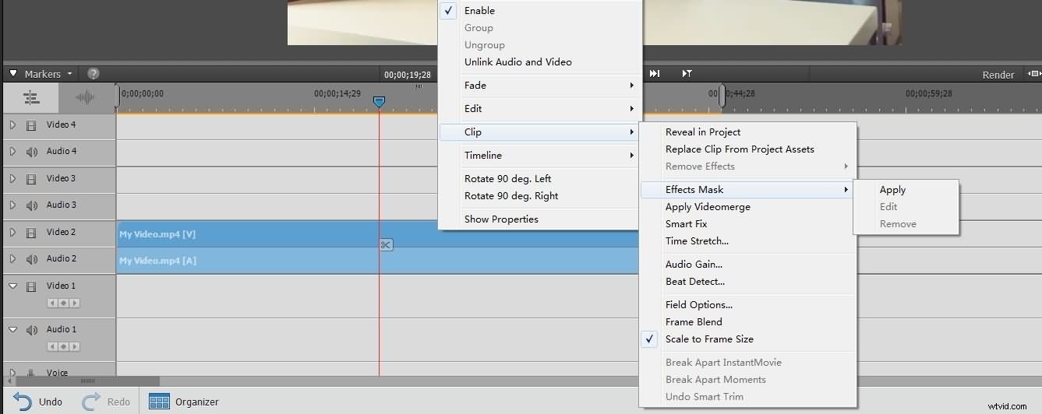Expand the Video 2 track triangle
Viewport: 1042px width, 414px height.
(x=12, y=232)
